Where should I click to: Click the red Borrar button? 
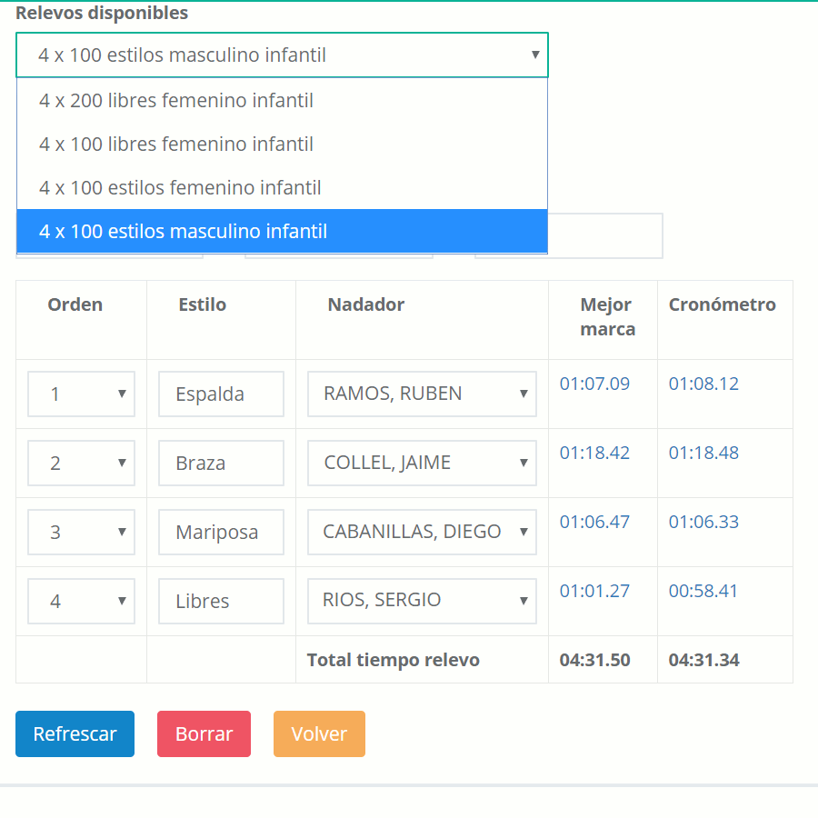(x=204, y=733)
